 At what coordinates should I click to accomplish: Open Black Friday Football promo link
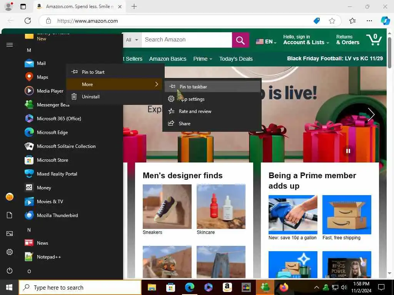[335, 58]
